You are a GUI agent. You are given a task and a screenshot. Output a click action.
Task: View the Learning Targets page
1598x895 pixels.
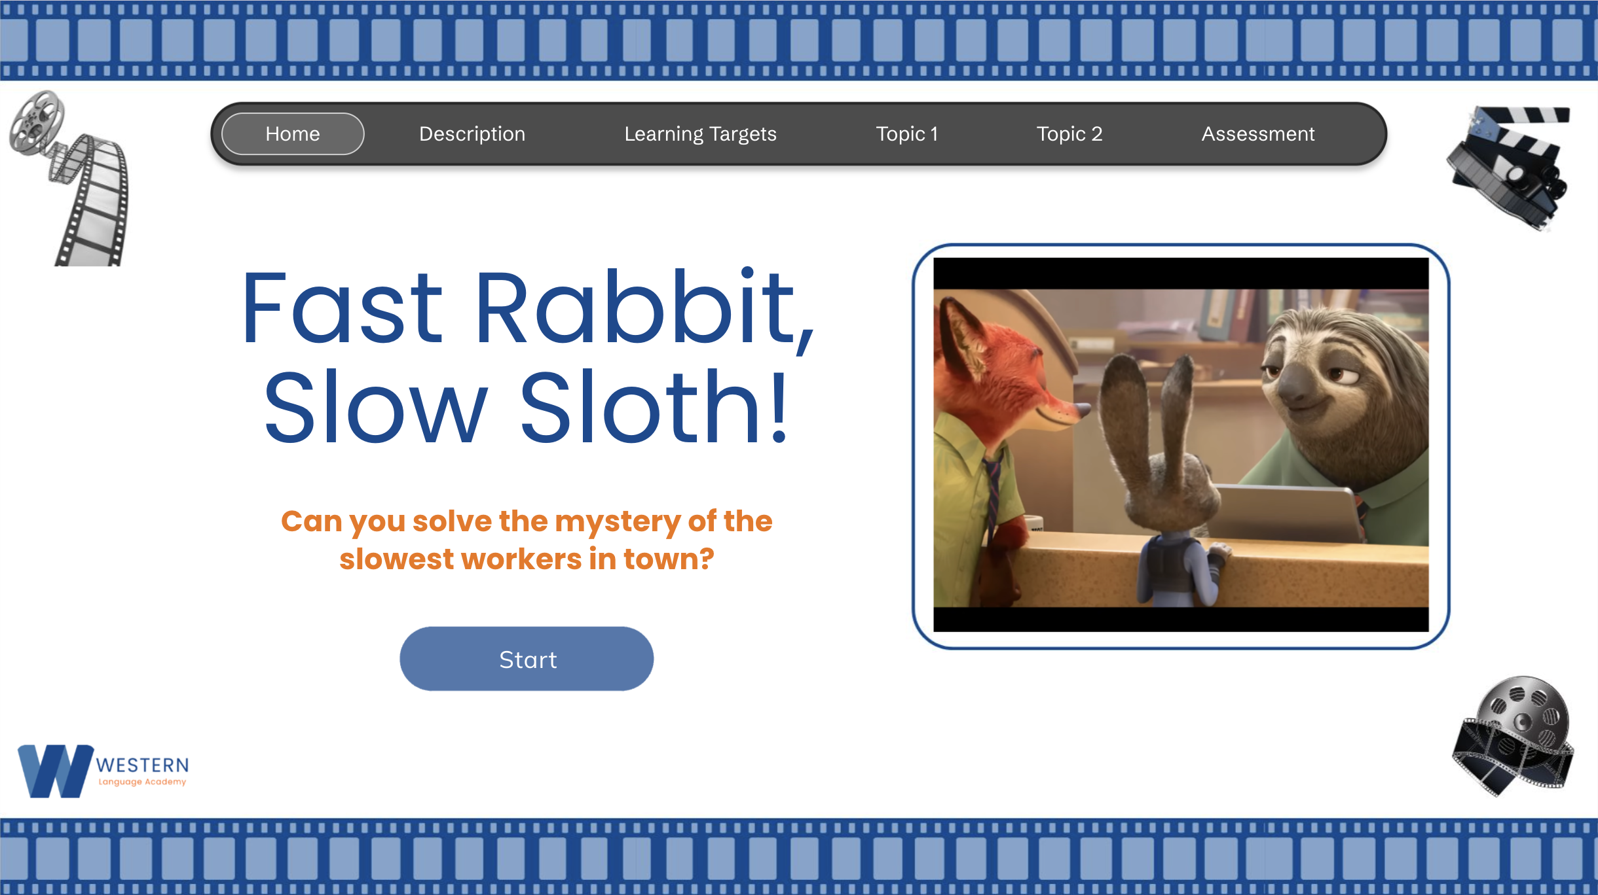tap(701, 133)
